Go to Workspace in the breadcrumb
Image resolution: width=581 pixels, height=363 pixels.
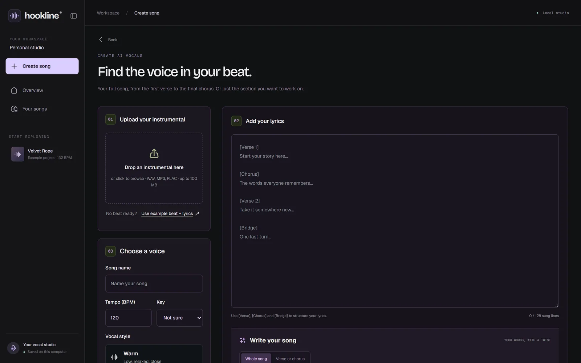(108, 13)
